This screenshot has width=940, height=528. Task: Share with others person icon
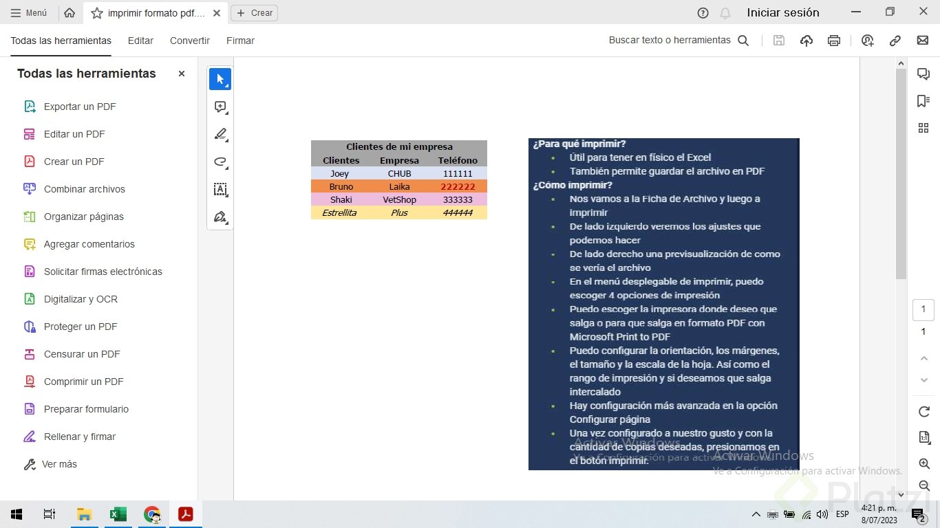[x=868, y=41]
